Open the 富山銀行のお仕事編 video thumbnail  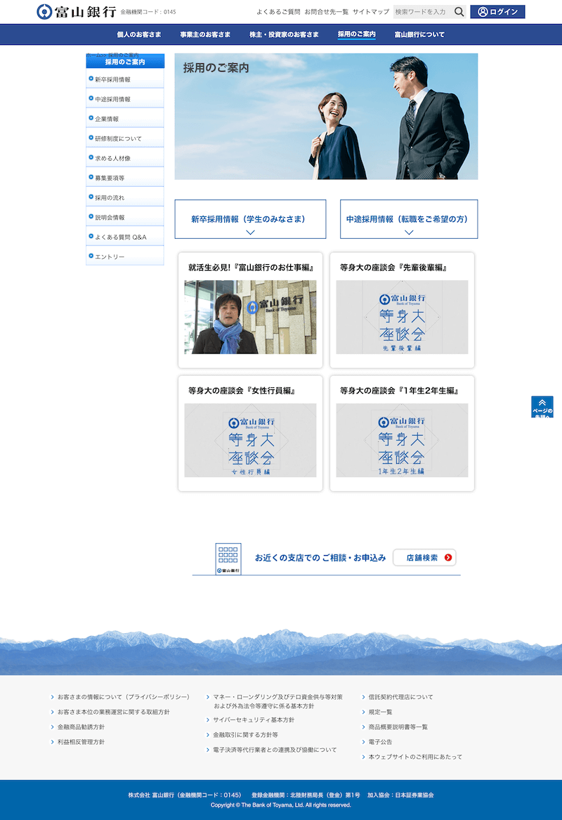[x=250, y=317]
